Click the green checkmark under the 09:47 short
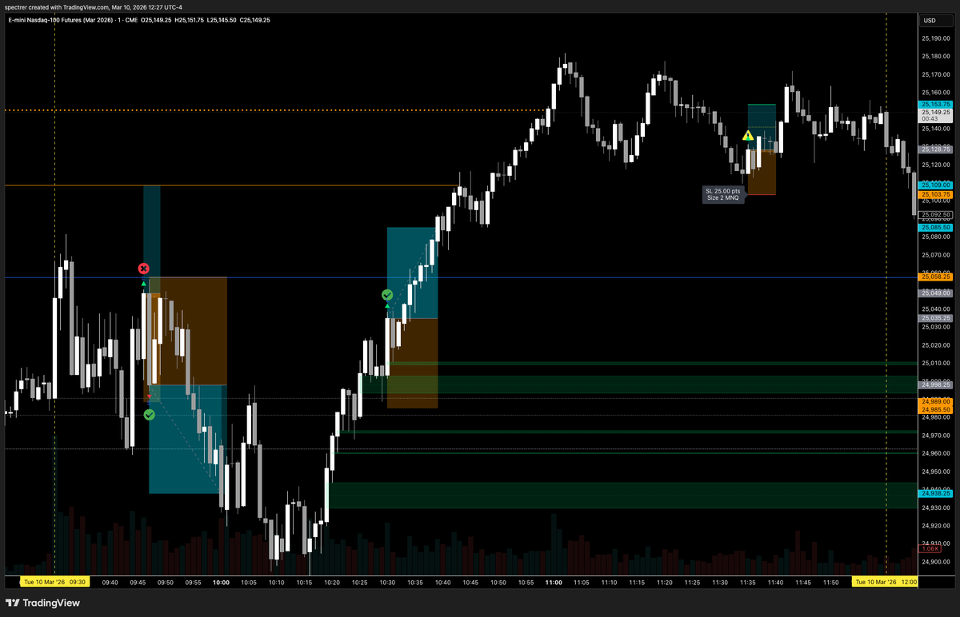The width and height of the screenshot is (960, 617). tap(149, 415)
